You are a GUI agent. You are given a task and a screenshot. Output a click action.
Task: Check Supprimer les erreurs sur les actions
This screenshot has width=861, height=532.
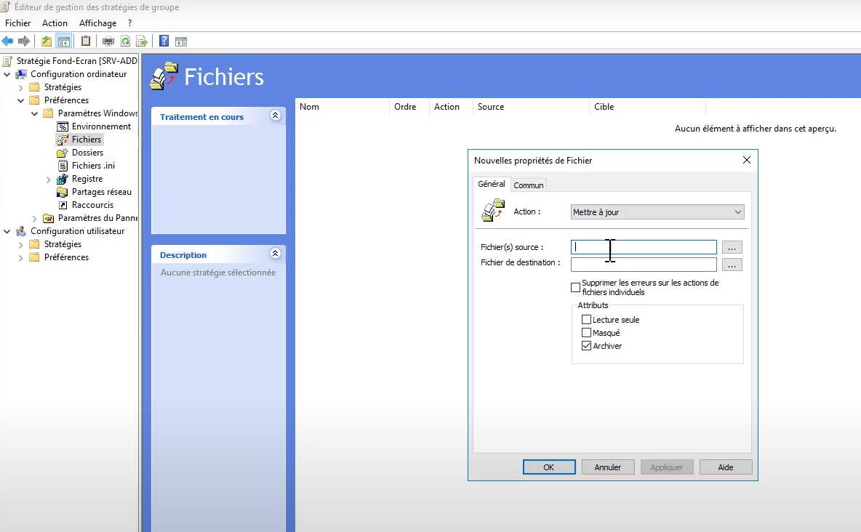coord(575,287)
